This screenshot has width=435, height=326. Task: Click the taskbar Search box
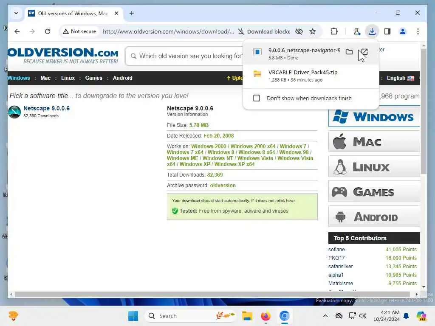coord(191,316)
